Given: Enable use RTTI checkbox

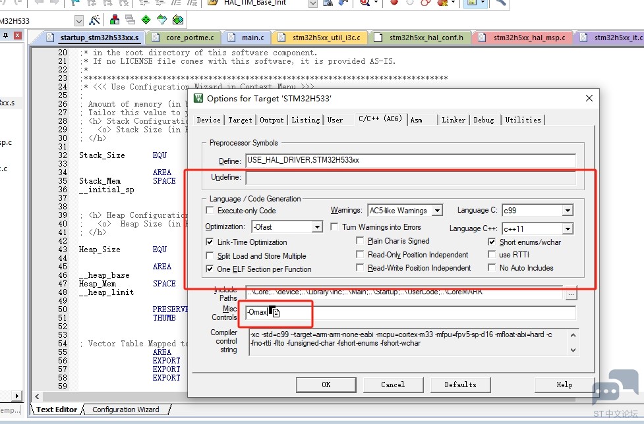Looking at the screenshot, I should click(x=492, y=255).
